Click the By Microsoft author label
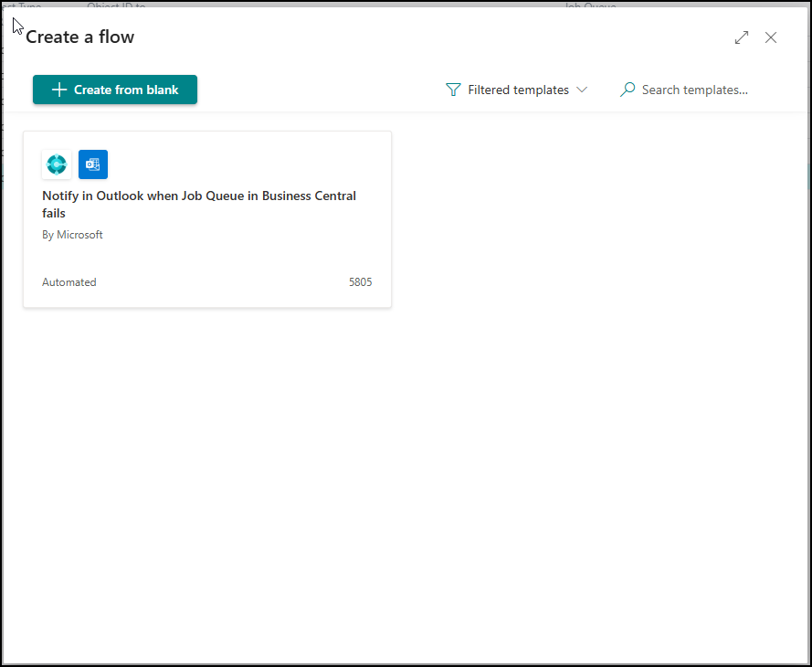812x667 pixels. click(72, 234)
